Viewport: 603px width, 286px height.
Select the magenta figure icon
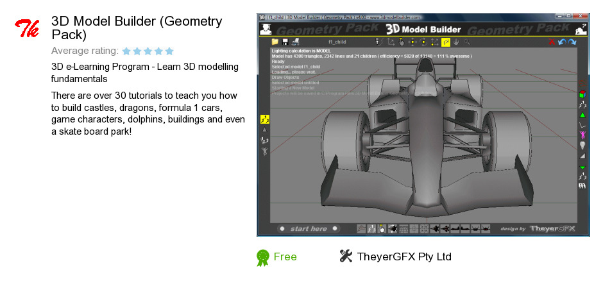tap(582, 135)
